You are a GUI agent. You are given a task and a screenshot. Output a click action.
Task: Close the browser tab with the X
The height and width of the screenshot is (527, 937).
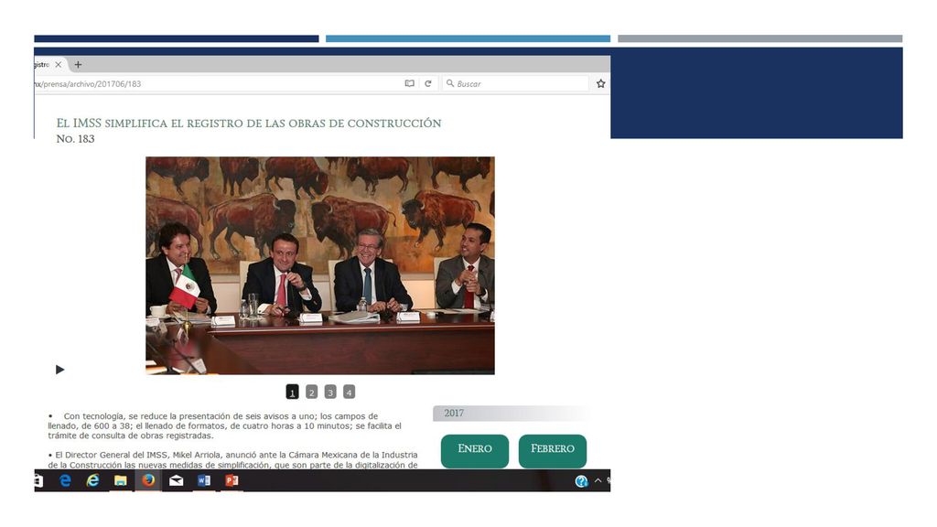(x=58, y=65)
